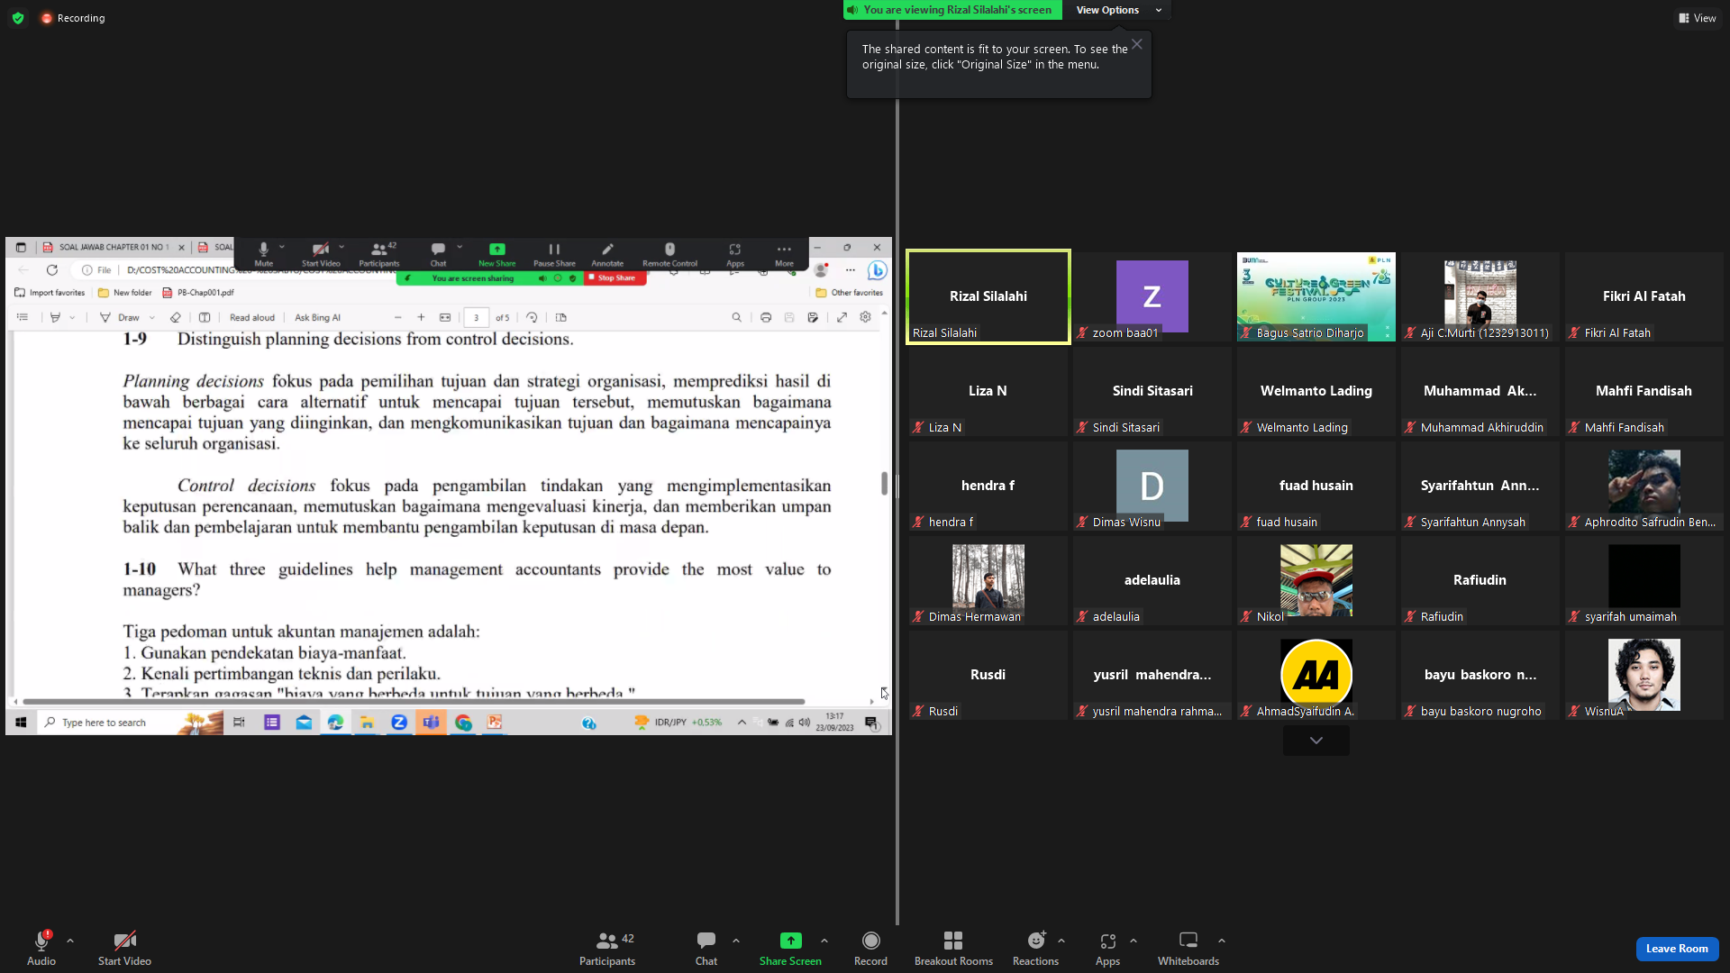Print the PDF document
The image size is (1730, 973).
coord(766,317)
